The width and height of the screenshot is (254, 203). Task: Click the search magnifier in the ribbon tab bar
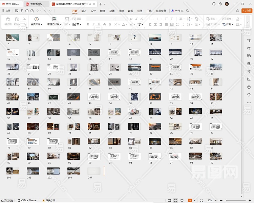188,11
